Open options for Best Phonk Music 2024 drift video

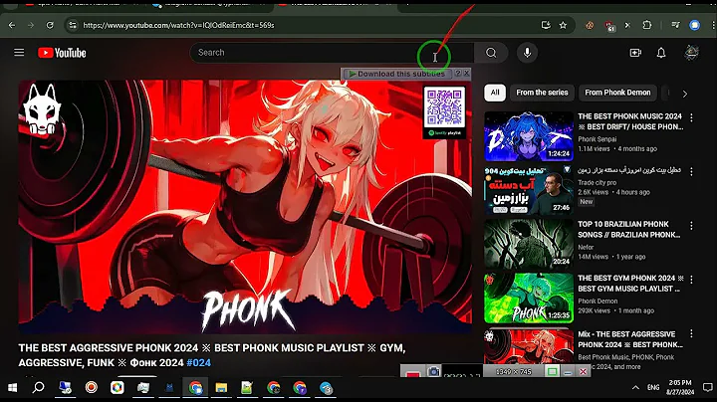click(691, 117)
